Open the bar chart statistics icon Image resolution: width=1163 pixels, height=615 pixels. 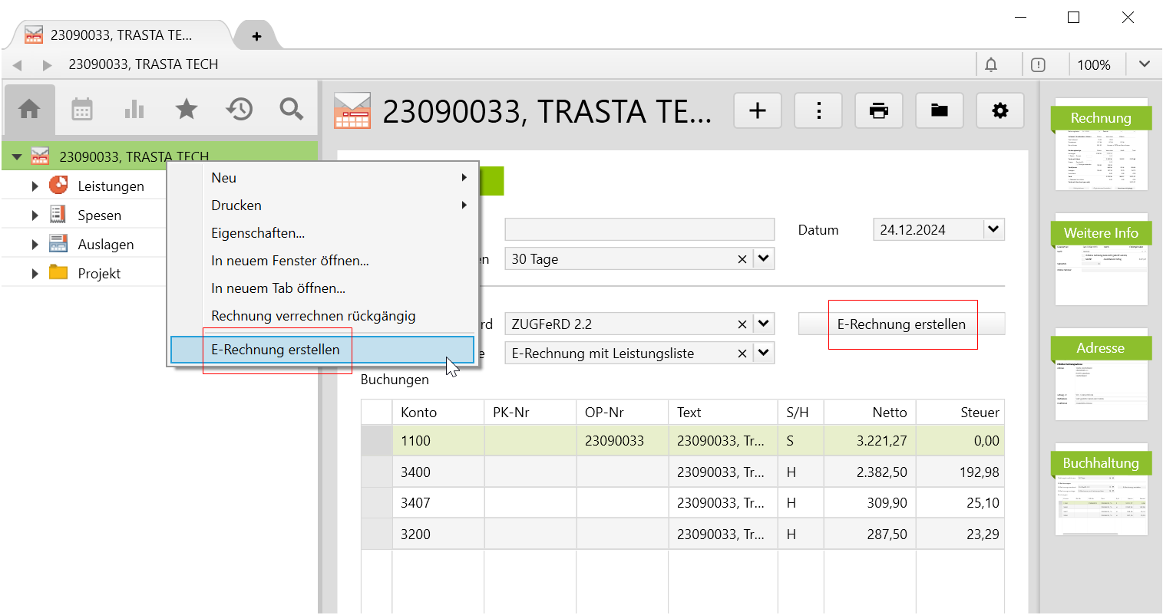pyautogui.click(x=134, y=110)
